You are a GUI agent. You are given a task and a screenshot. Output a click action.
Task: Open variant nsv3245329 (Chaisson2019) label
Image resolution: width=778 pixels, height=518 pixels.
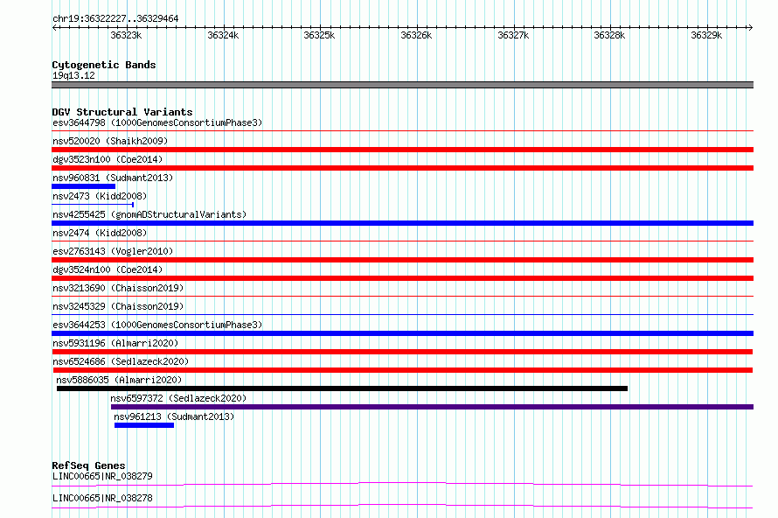(x=118, y=306)
